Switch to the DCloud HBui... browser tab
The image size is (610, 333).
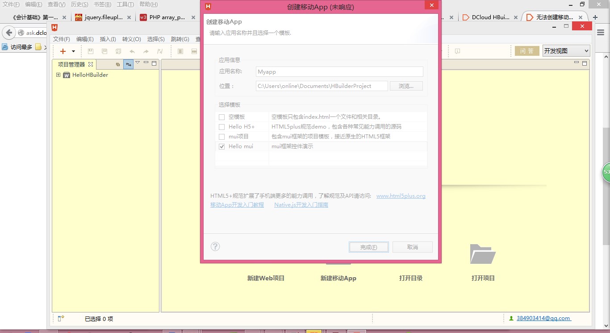tap(489, 17)
